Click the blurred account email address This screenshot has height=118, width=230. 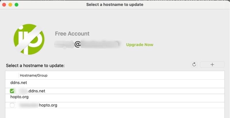click(x=87, y=44)
